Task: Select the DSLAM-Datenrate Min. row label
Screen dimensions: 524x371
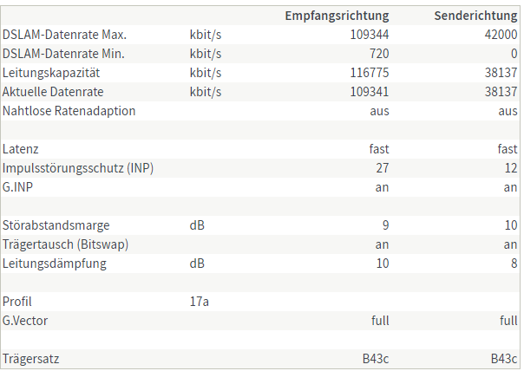Action: tap(63, 54)
